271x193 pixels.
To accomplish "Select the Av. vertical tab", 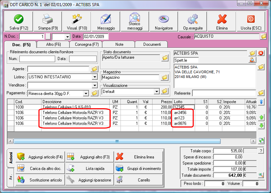I will pos(11,177).
